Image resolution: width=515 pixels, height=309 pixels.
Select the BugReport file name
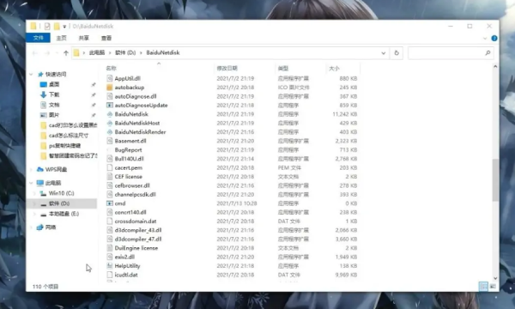128,149
